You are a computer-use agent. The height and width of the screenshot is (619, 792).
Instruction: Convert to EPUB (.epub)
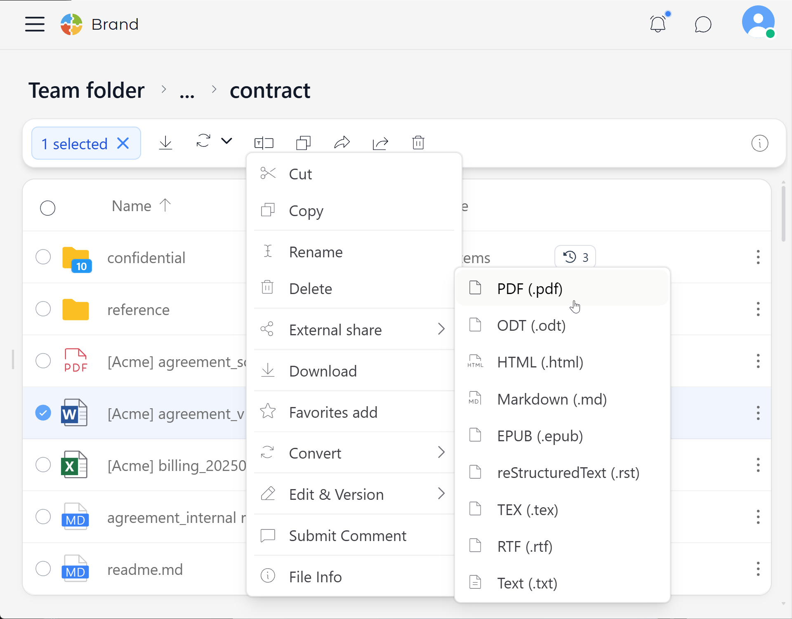(x=562, y=436)
